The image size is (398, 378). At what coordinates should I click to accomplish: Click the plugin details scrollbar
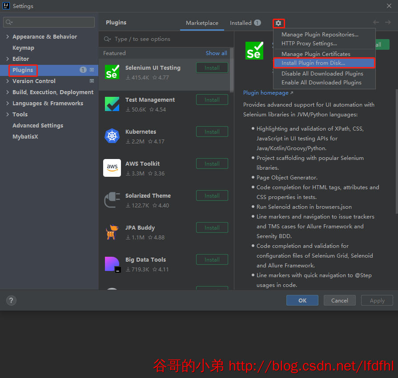pos(397,151)
